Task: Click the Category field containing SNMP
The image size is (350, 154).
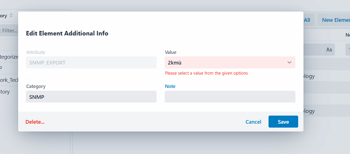Action: tap(91, 97)
